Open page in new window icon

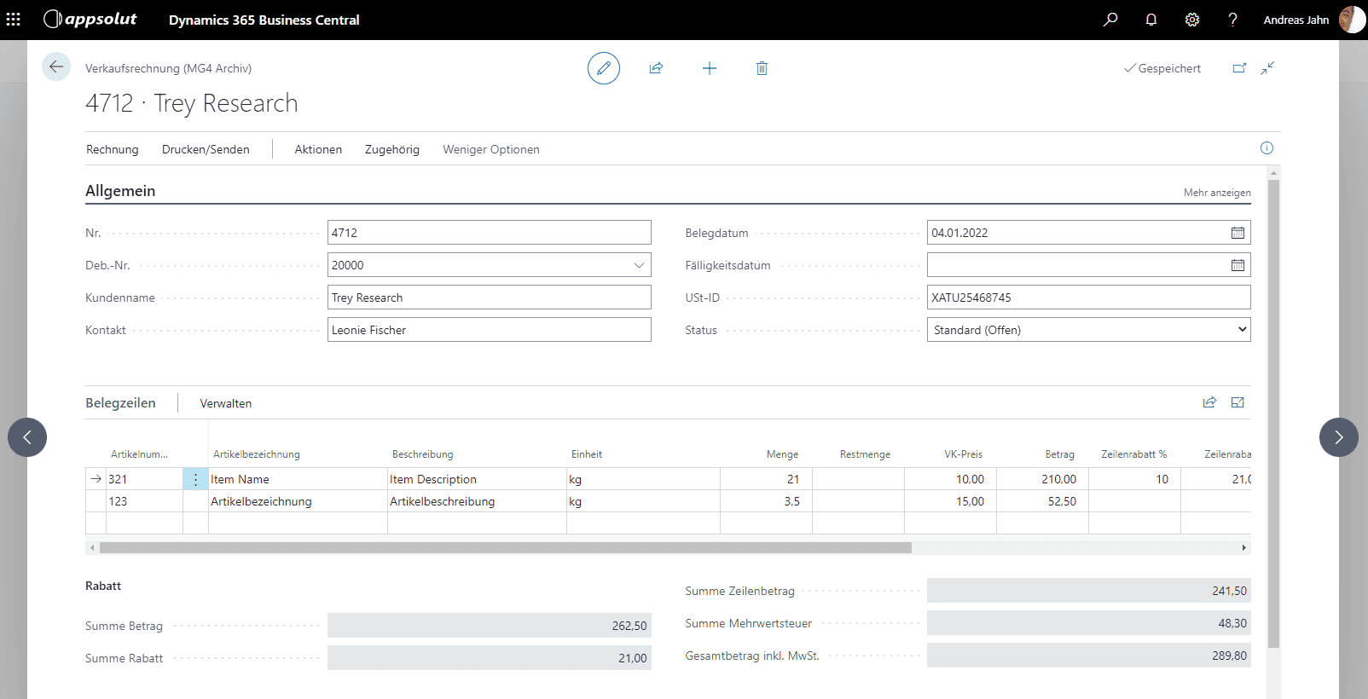[1239, 68]
